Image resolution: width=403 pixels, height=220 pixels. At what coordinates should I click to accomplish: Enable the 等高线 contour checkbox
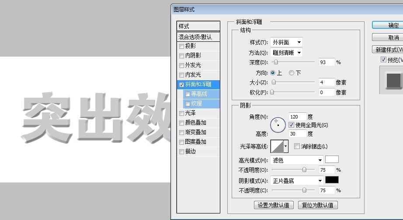[x=188, y=94]
